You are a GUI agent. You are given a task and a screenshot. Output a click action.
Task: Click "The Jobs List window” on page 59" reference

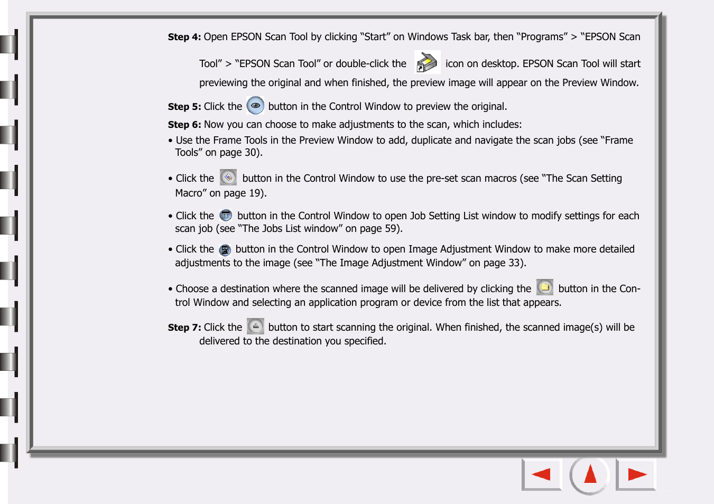[x=319, y=229]
